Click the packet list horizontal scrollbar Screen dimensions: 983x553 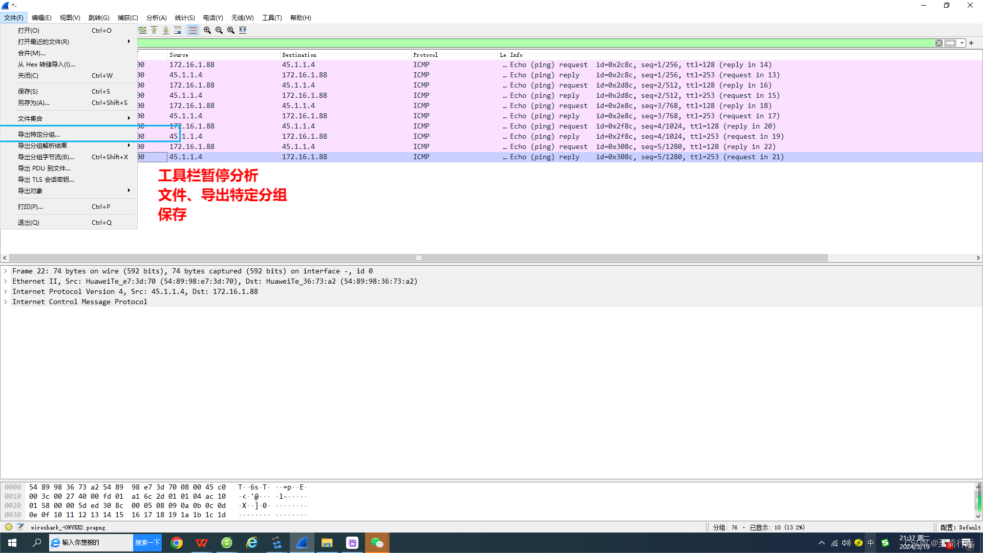pyautogui.click(x=418, y=258)
